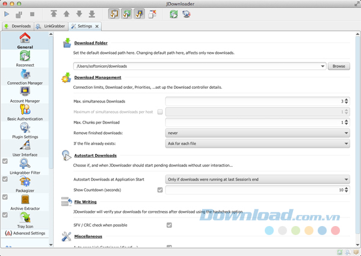This screenshot has width=361, height=256.
Task: Toggle Linkgrabber Filter enable checkbox
Action: coord(5,161)
